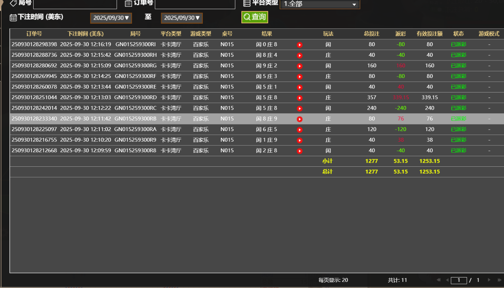
Task: Go to the next page arrow
Action: (x=489, y=280)
